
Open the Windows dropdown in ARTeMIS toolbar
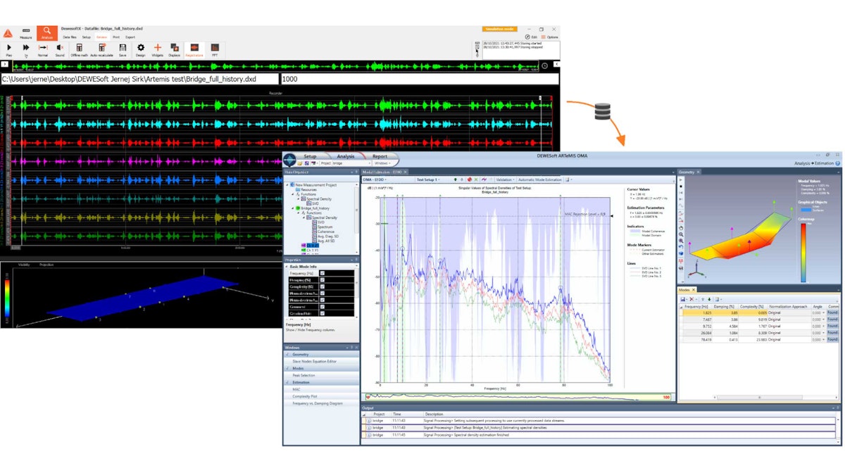point(382,163)
